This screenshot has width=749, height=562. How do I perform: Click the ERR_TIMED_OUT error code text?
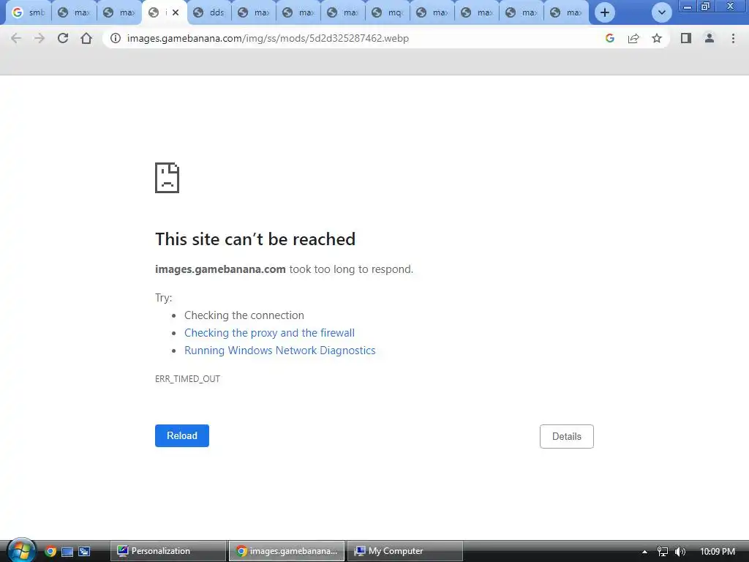(x=187, y=379)
